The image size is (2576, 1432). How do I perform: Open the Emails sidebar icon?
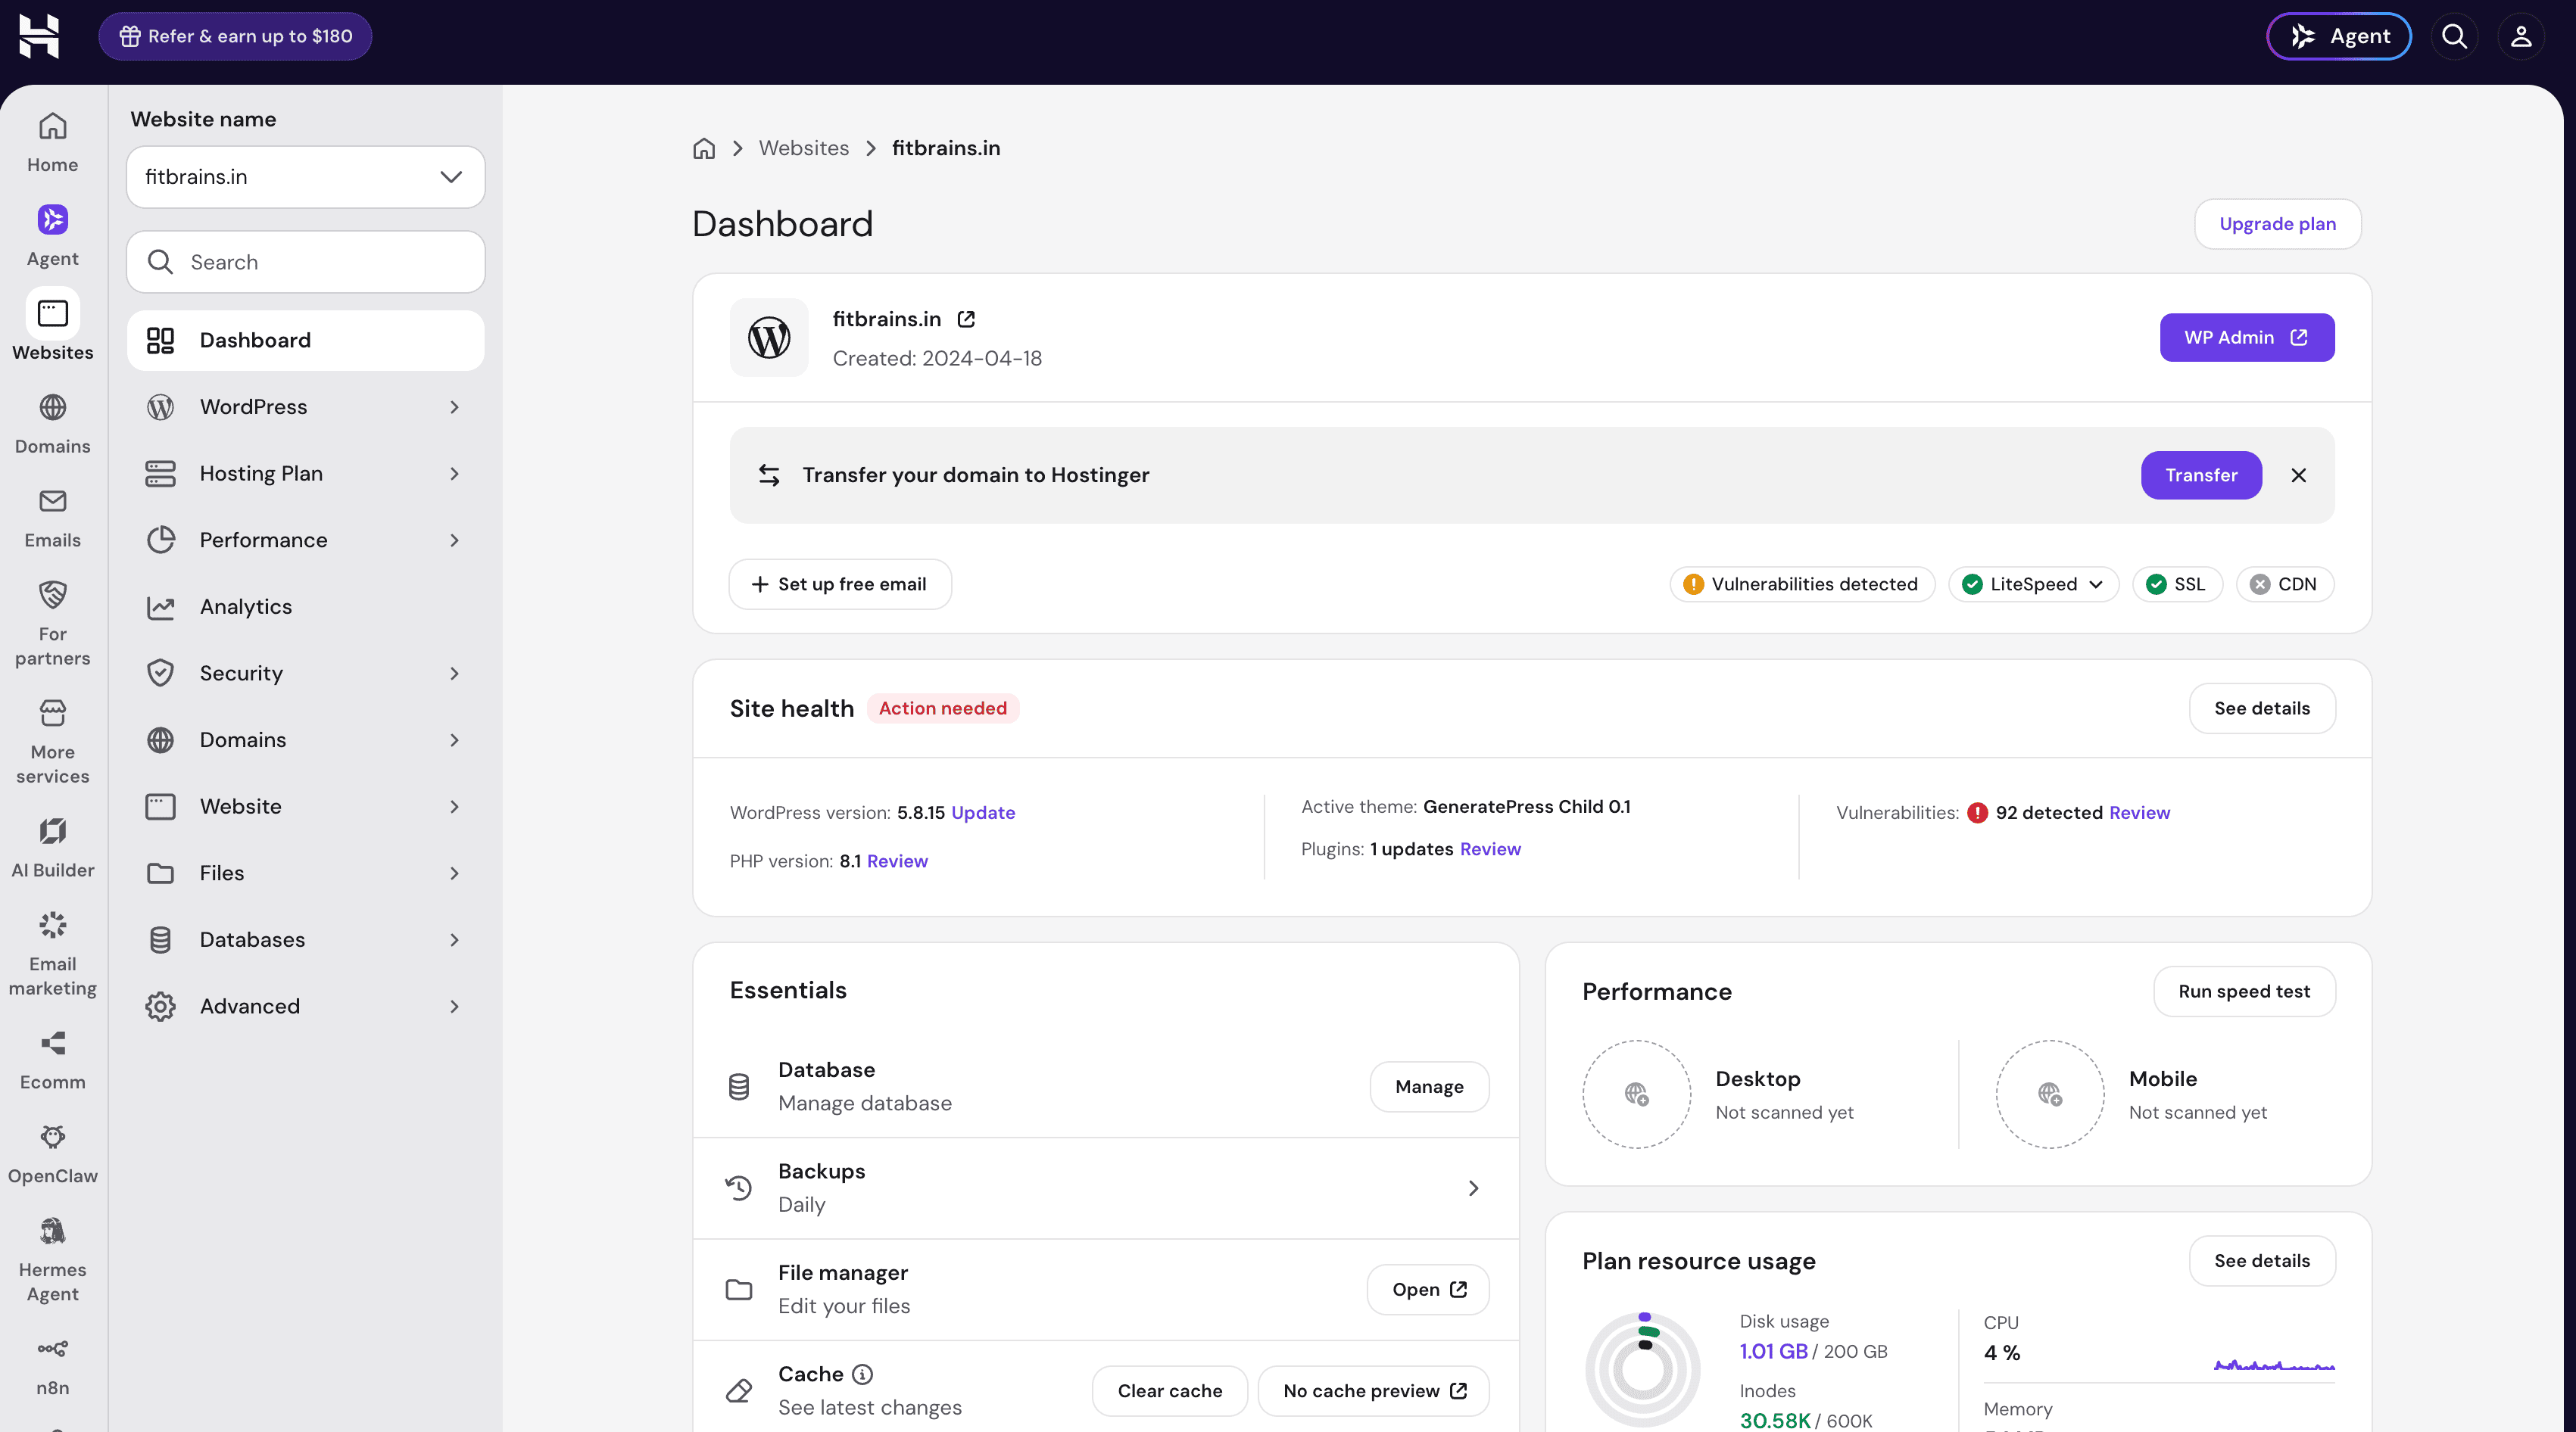pyautogui.click(x=52, y=502)
